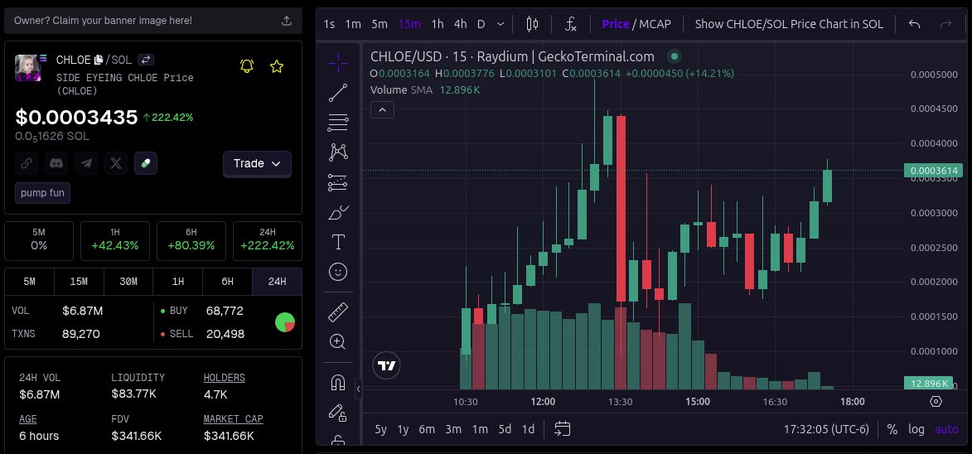Select the 24H stats tab
Image resolution: width=972 pixels, height=454 pixels.
click(277, 282)
